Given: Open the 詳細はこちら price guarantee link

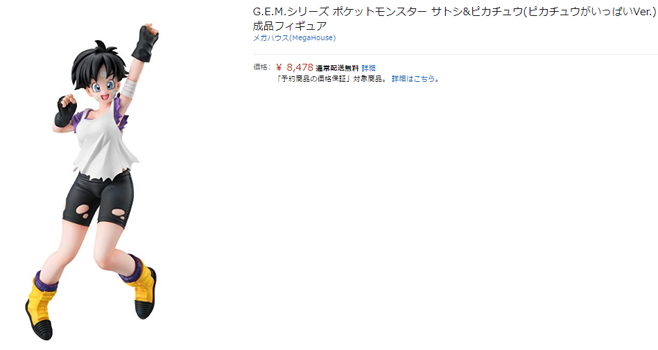Looking at the screenshot, I should 413,79.
